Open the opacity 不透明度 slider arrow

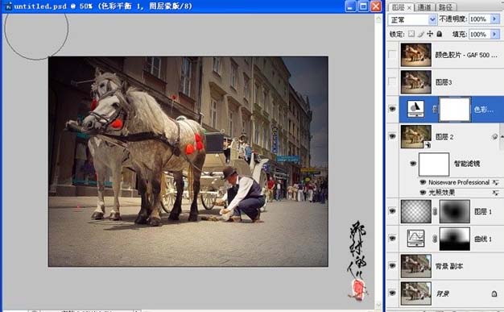[x=495, y=19]
